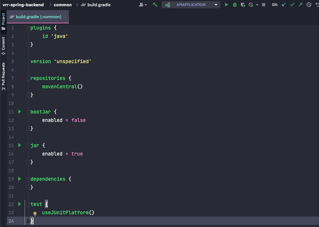Open the Pull Requests tool window
Screen dimensions: 319x227
tap(3, 76)
